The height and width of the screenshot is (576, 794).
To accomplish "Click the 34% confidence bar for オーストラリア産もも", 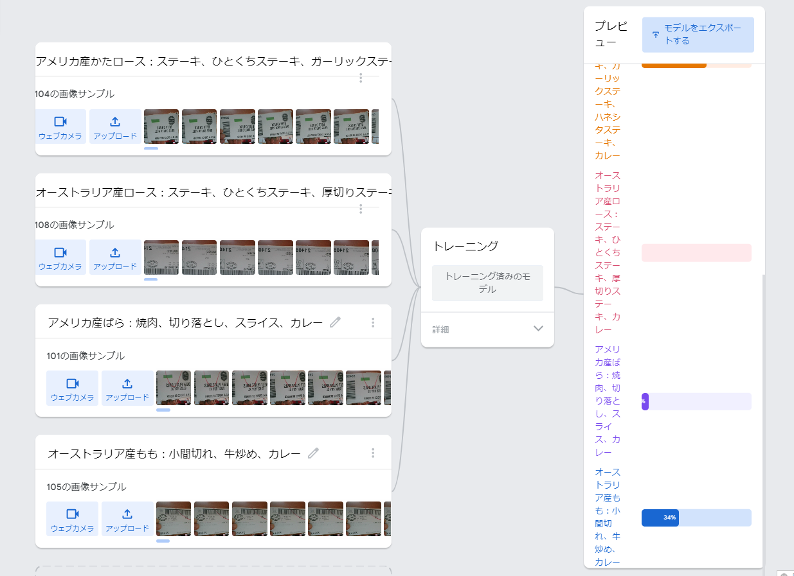I will point(660,518).
